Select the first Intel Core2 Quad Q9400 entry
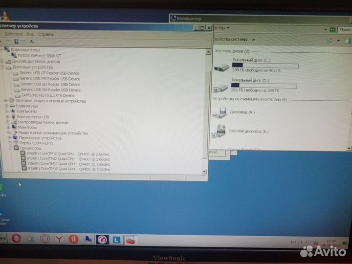Screen dimensions: 352x264 click(x=68, y=154)
